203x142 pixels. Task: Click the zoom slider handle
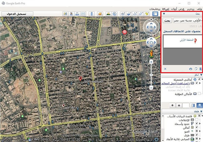(151, 75)
